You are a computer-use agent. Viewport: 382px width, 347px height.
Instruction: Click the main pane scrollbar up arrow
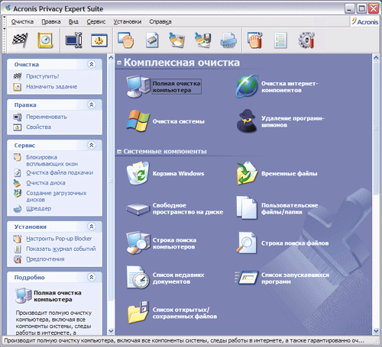pos(376,57)
